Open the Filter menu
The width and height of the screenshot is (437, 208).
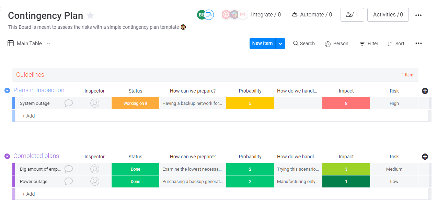tap(369, 44)
